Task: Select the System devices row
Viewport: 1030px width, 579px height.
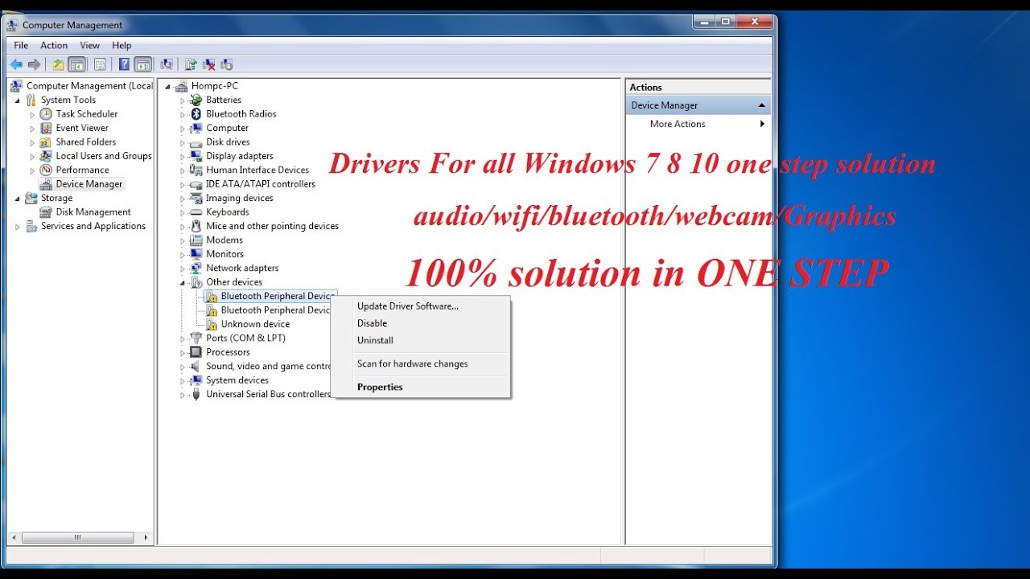Action: click(x=237, y=380)
